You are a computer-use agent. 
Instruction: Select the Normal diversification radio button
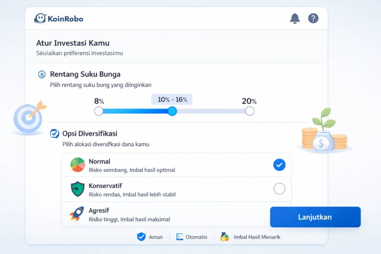(279, 165)
